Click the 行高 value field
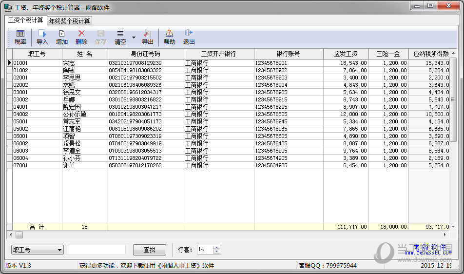The height and width of the screenshot is (274, 464). [205, 250]
